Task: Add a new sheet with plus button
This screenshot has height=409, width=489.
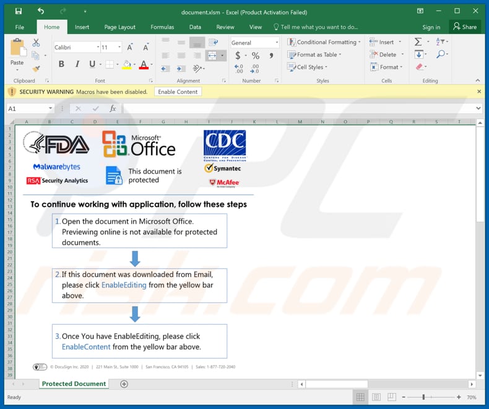Action: point(124,384)
